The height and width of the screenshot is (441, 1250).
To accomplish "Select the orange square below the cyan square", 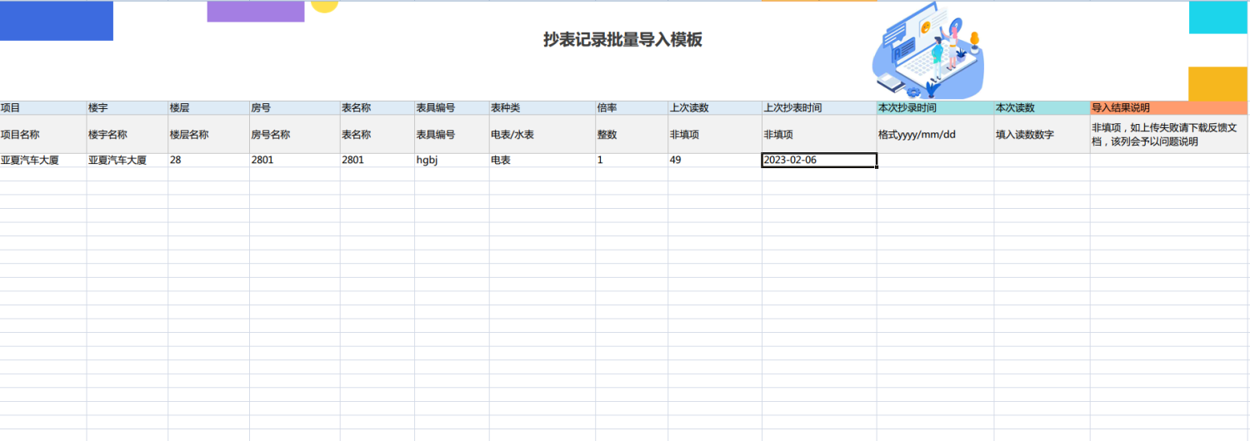I will click(1217, 83).
